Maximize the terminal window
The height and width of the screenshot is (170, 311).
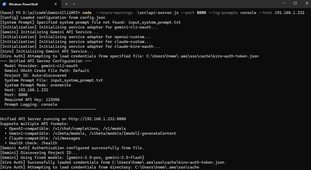[295, 3]
